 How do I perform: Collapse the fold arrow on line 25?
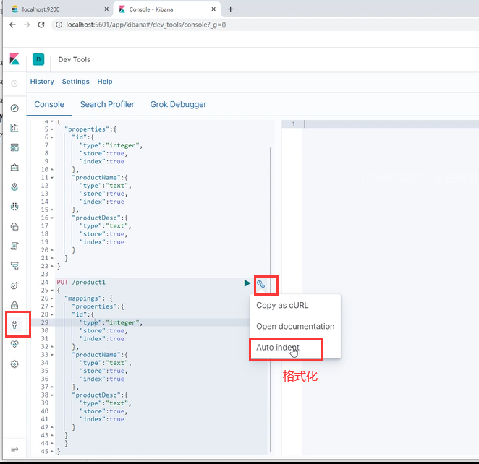tap(52, 291)
